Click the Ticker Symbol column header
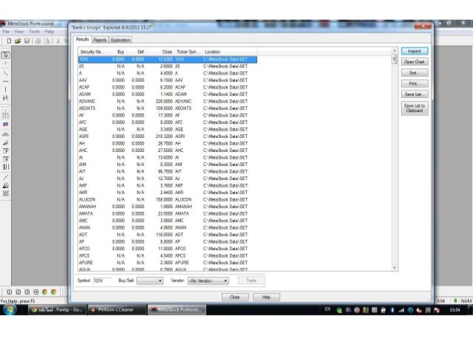The width and height of the screenshot is (473, 355). 188,52
